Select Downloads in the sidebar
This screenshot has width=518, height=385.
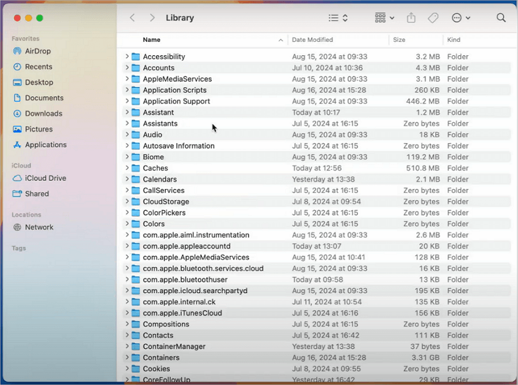[43, 114]
